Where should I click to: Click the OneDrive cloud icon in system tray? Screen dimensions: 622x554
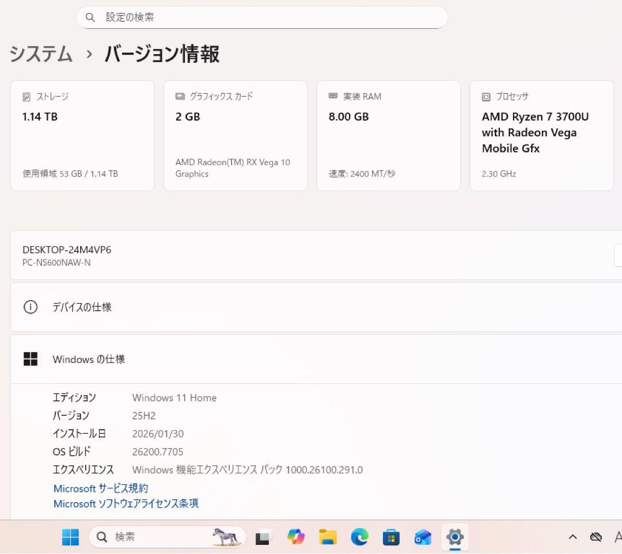(x=596, y=536)
